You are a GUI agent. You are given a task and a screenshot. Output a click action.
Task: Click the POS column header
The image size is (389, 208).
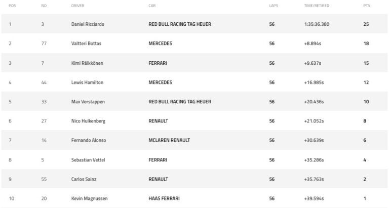[11, 6]
